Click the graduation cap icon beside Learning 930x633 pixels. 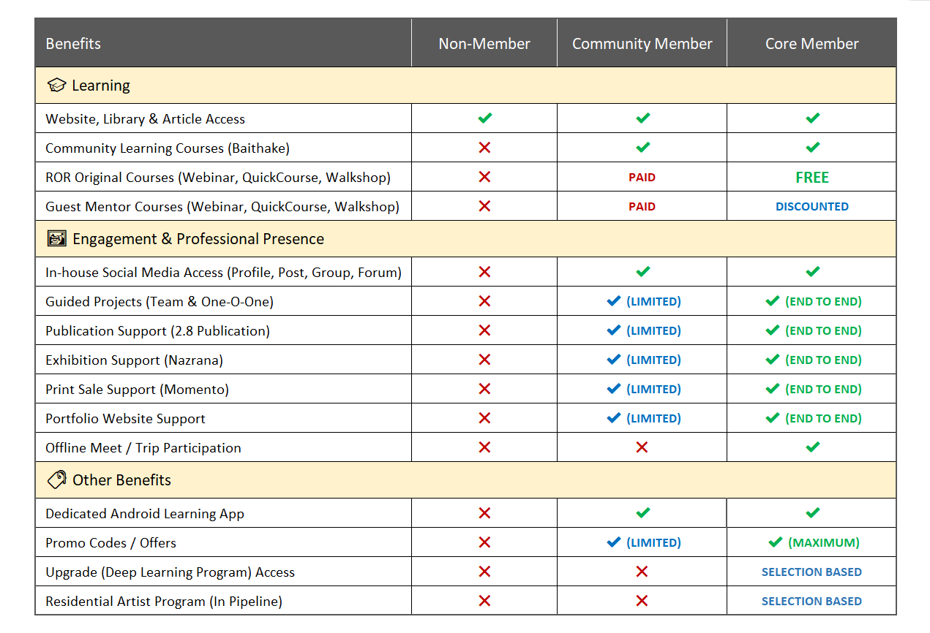point(56,86)
